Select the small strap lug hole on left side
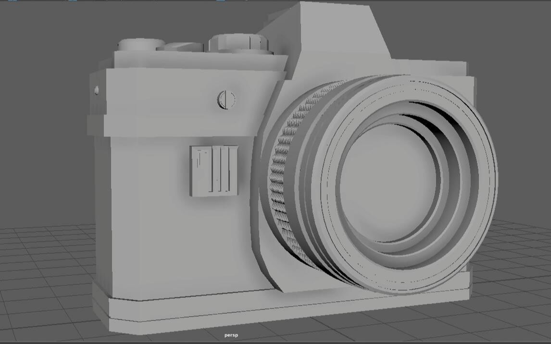 tap(97, 90)
